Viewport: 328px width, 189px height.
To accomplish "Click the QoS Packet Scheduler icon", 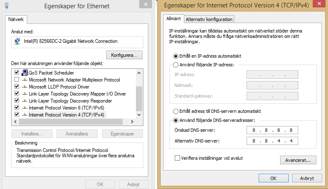I will point(25,72).
